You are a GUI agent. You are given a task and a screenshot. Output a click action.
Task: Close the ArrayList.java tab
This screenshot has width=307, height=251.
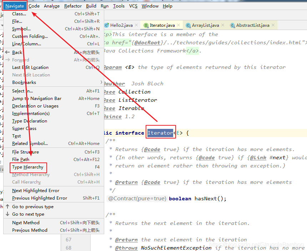point(223,25)
